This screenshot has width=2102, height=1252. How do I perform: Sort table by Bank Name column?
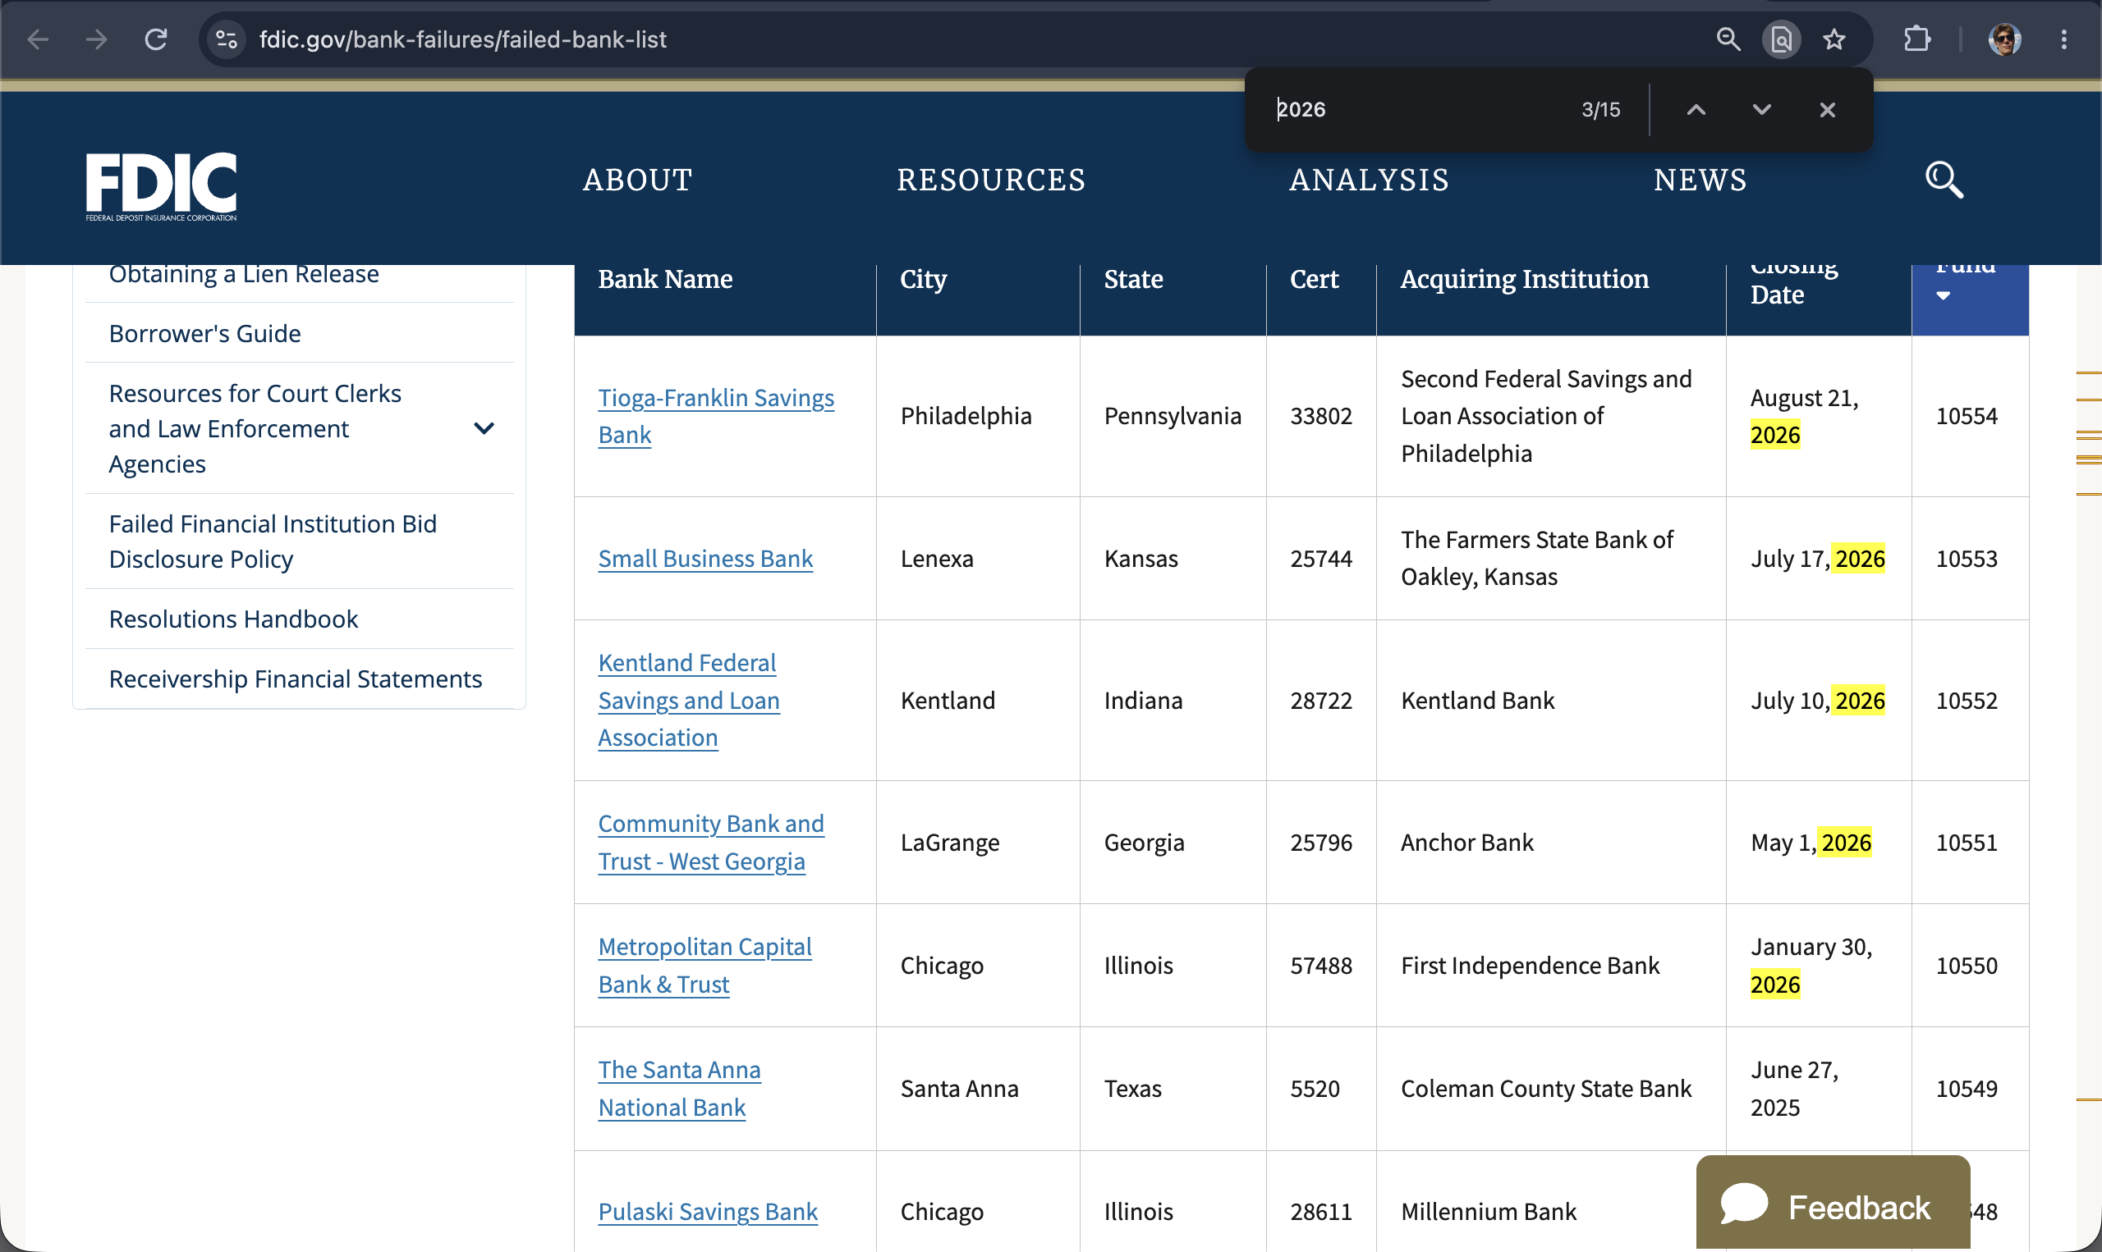pyautogui.click(x=665, y=278)
